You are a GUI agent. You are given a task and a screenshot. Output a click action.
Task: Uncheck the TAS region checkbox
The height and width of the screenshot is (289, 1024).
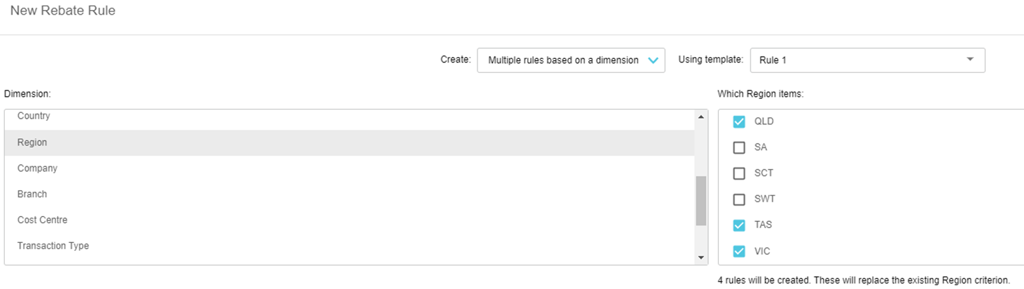[x=739, y=225]
